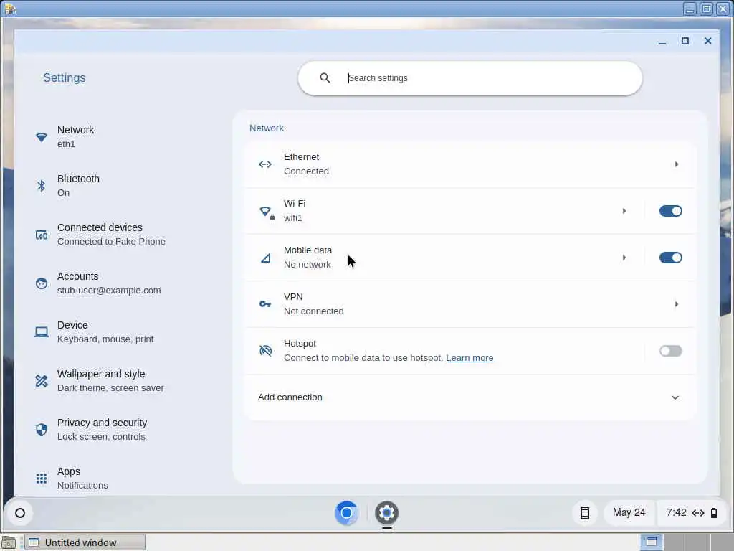Focus the Search settings field

pos(470,77)
